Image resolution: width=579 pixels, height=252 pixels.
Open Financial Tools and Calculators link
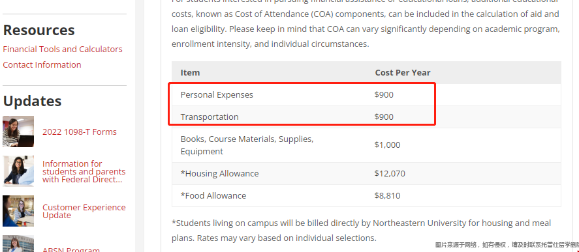63,49
